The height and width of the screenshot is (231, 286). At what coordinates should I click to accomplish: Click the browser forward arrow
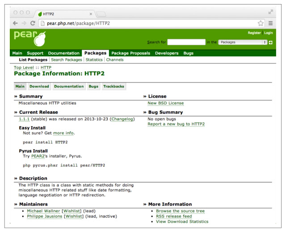coord(24,23)
